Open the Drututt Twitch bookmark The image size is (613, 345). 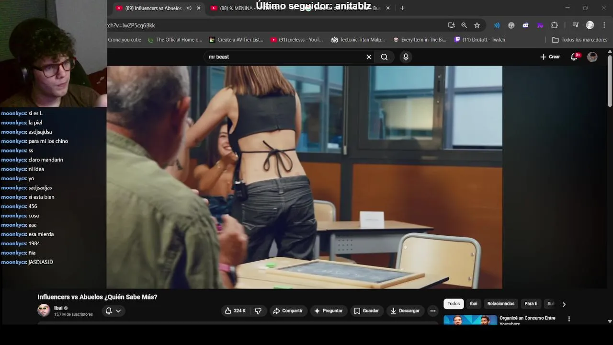(480, 40)
